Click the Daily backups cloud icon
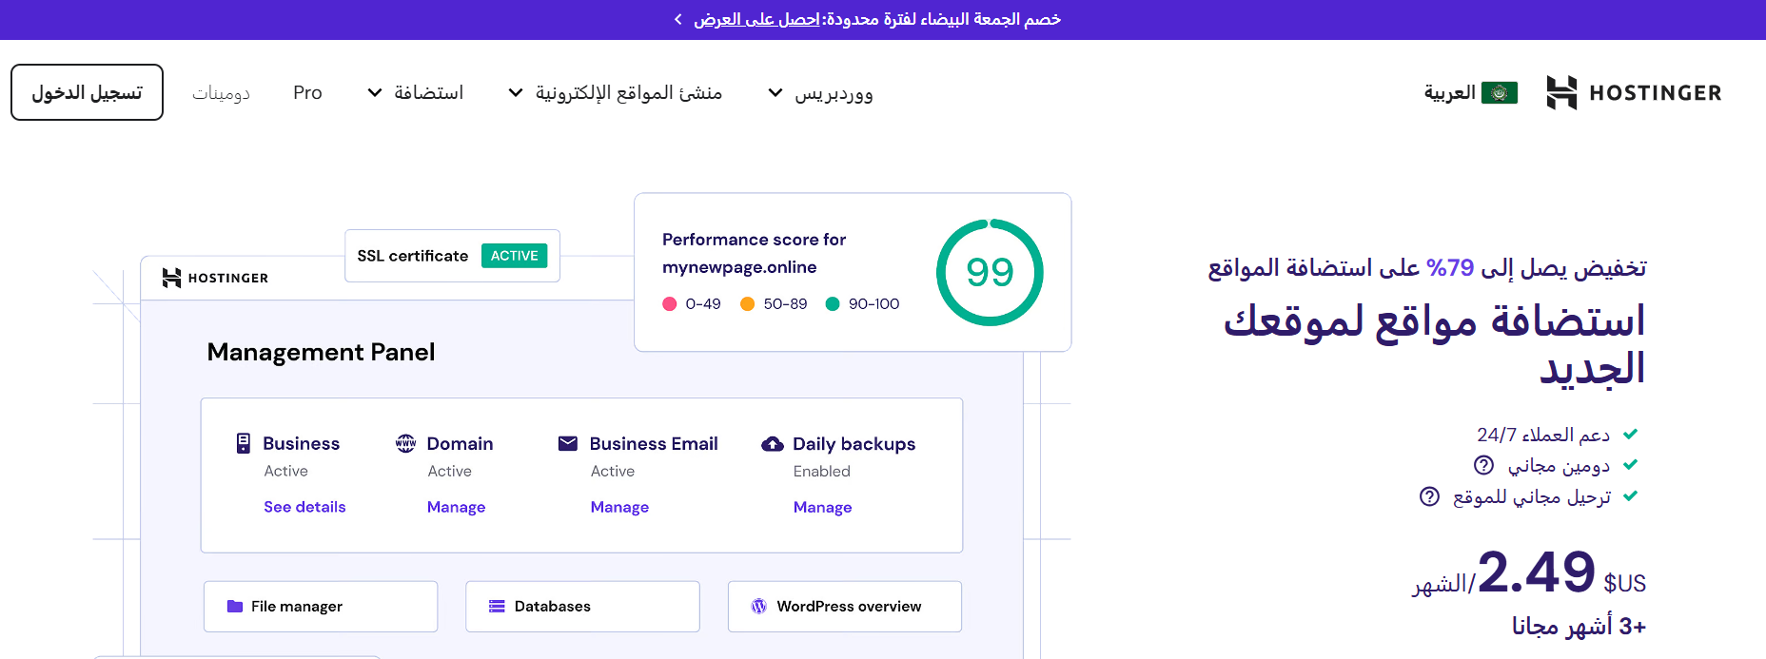 (773, 444)
